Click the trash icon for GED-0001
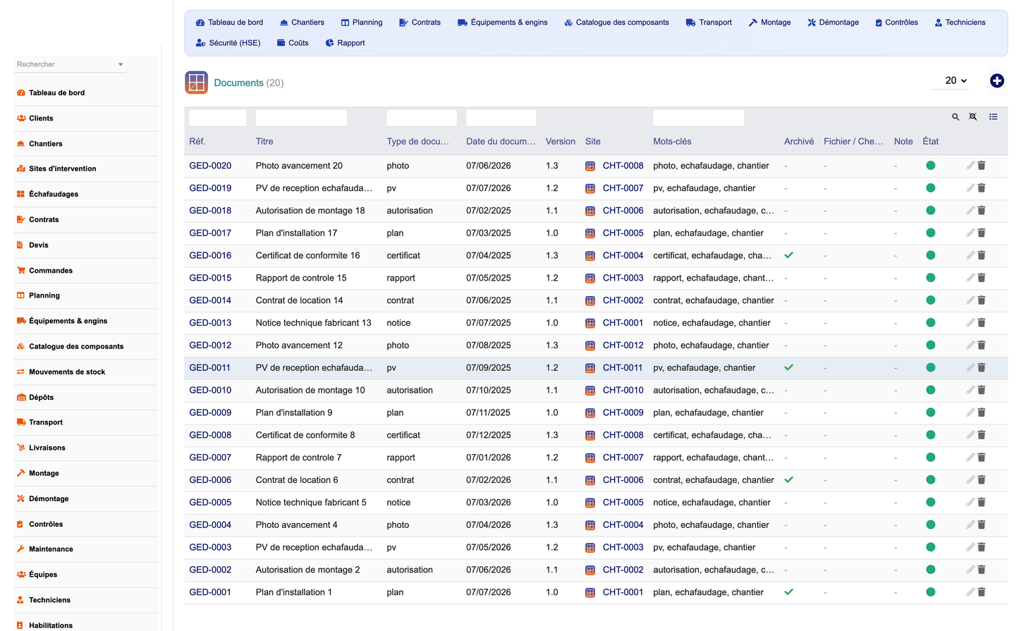 click(x=982, y=592)
